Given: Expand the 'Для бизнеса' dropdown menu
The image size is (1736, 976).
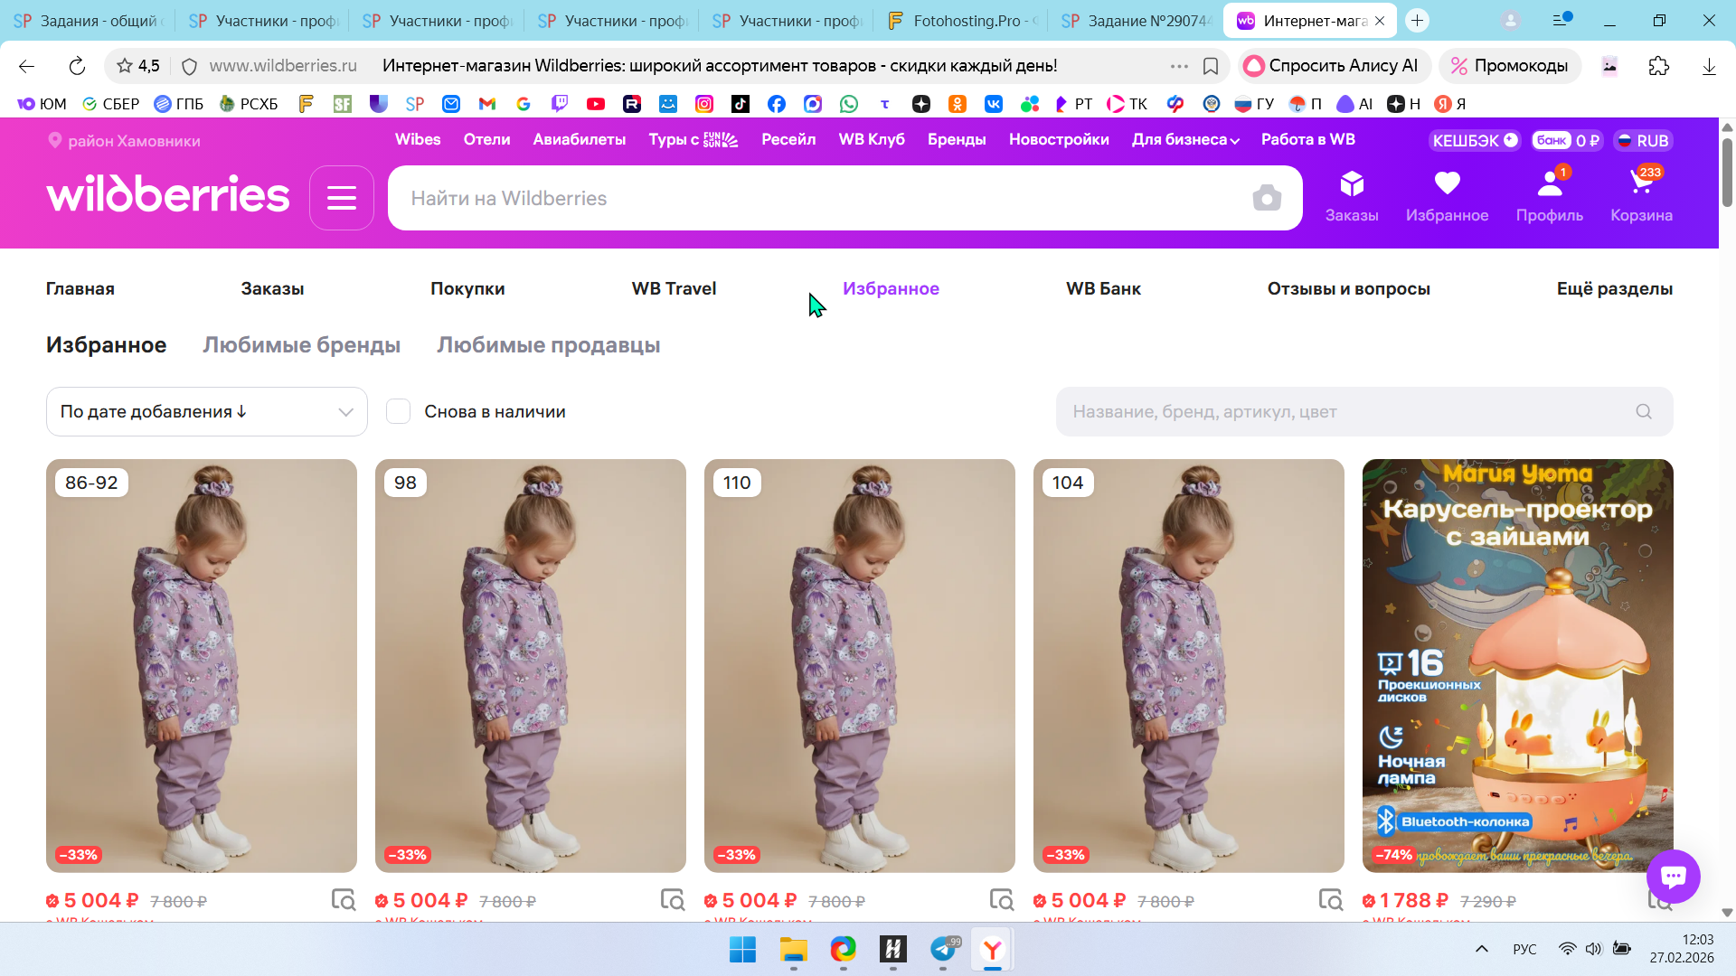Looking at the screenshot, I should click(1184, 140).
